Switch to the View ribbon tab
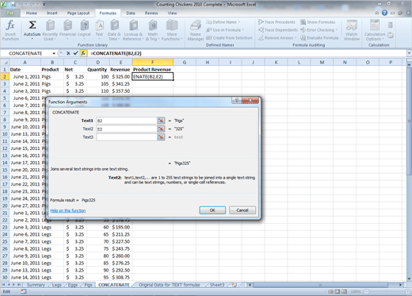This screenshot has height=296, width=412. 172,13
